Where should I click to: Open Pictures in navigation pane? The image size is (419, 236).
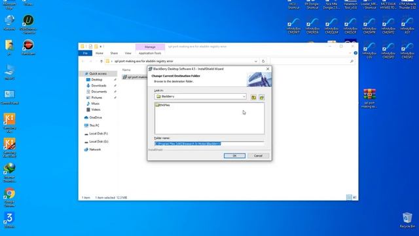(x=96, y=98)
